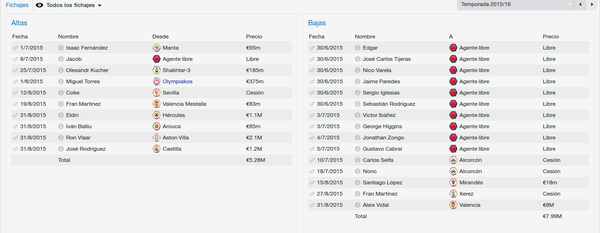Click info icon beside Ron Vlaar

(61, 138)
